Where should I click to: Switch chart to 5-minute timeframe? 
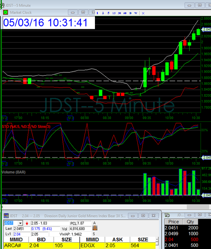click(108, 13)
